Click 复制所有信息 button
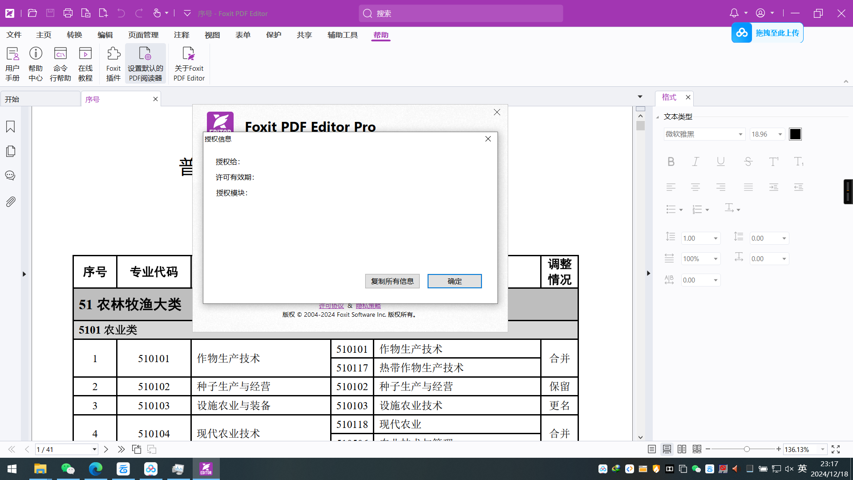Image resolution: width=853 pixels, height=480 pixels. click(392, 281)
